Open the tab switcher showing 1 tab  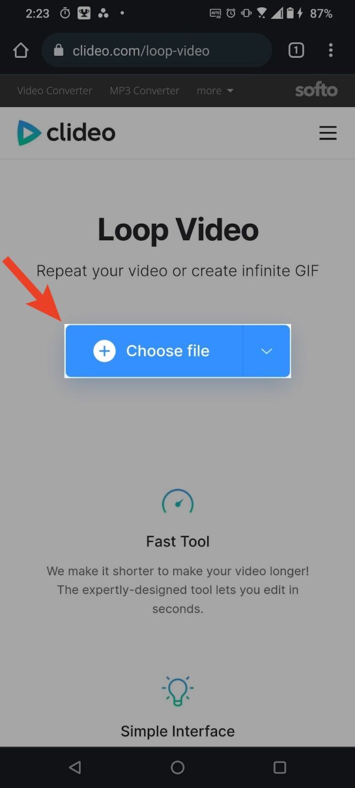296,50
